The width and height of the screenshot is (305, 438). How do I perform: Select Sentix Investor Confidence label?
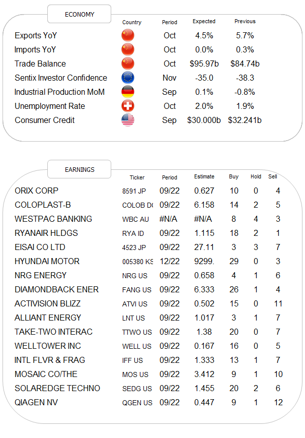coord(61,78)
